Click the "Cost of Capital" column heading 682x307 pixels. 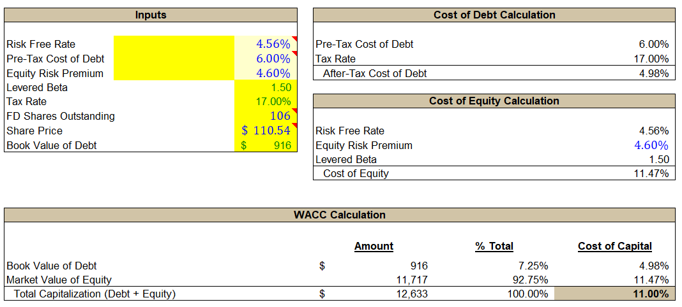(x=615, y=246)
